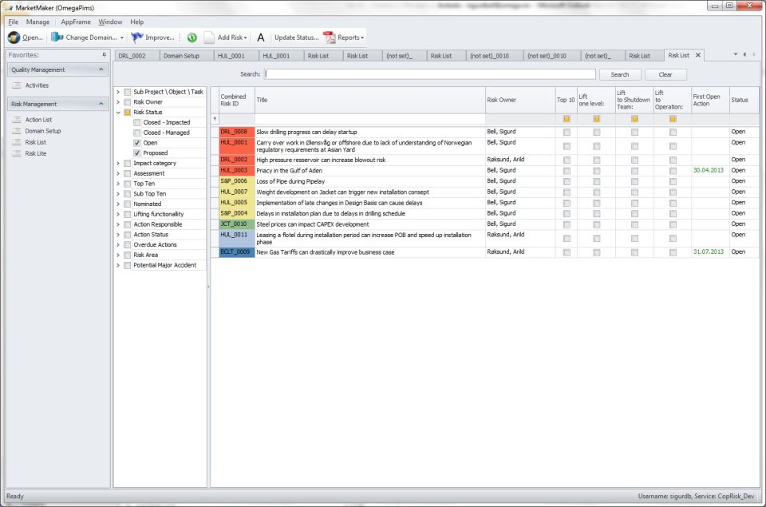Click the pin icon in Favorites panel
The height and width of the screenshot is (507, 766).
point(104,55)
